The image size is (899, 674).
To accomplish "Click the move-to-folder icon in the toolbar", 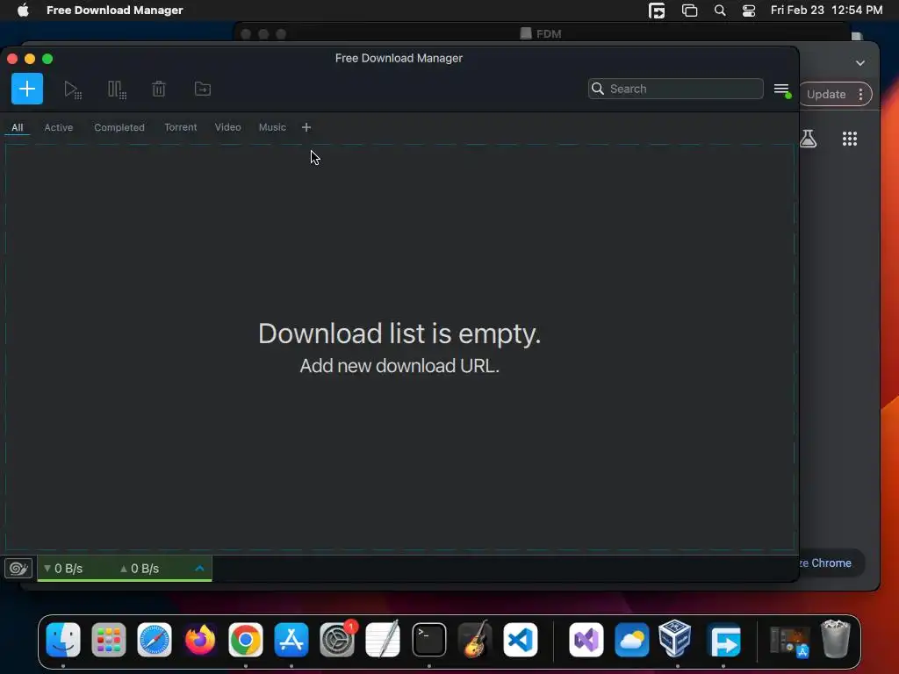I will pyautogui.click(x=203, y=89).
